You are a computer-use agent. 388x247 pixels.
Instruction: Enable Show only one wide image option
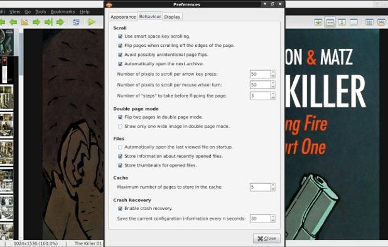coord(121,127)
